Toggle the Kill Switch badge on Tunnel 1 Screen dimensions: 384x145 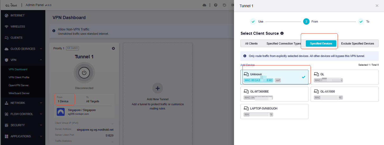72,48
